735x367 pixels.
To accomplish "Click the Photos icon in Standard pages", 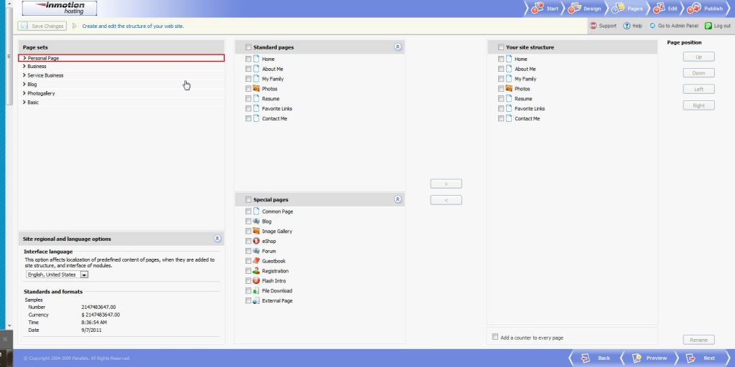I will (x=256, y=88).
